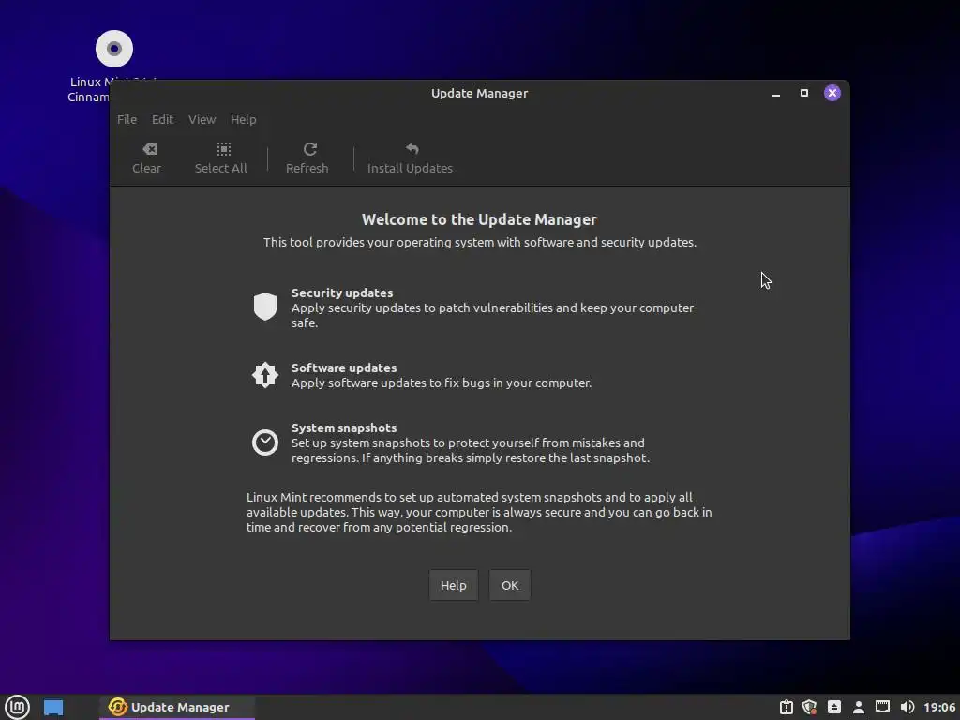Image resolution: width=960 pixels, height=720 pixels.
Task: Open the Edit menu
Action: [162, 119]
